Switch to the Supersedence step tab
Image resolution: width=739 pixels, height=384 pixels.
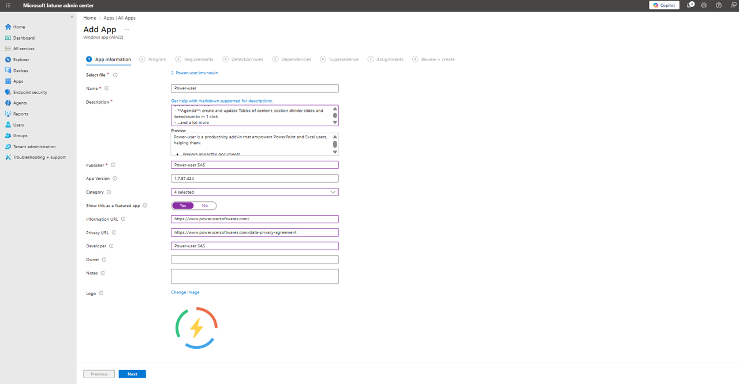click(x=339, y=59)
